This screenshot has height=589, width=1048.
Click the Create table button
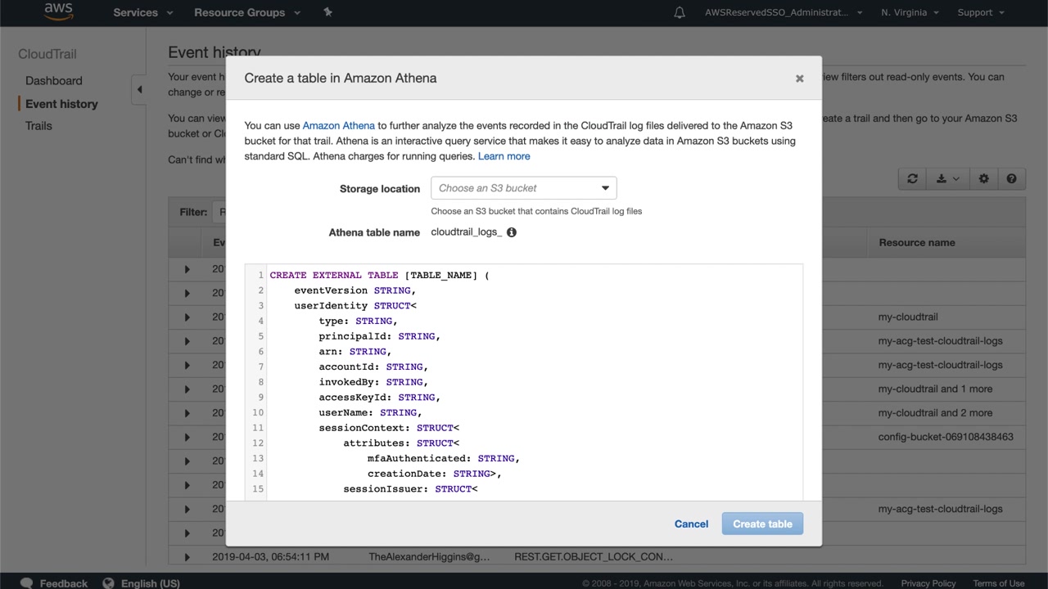pos(761,524)
